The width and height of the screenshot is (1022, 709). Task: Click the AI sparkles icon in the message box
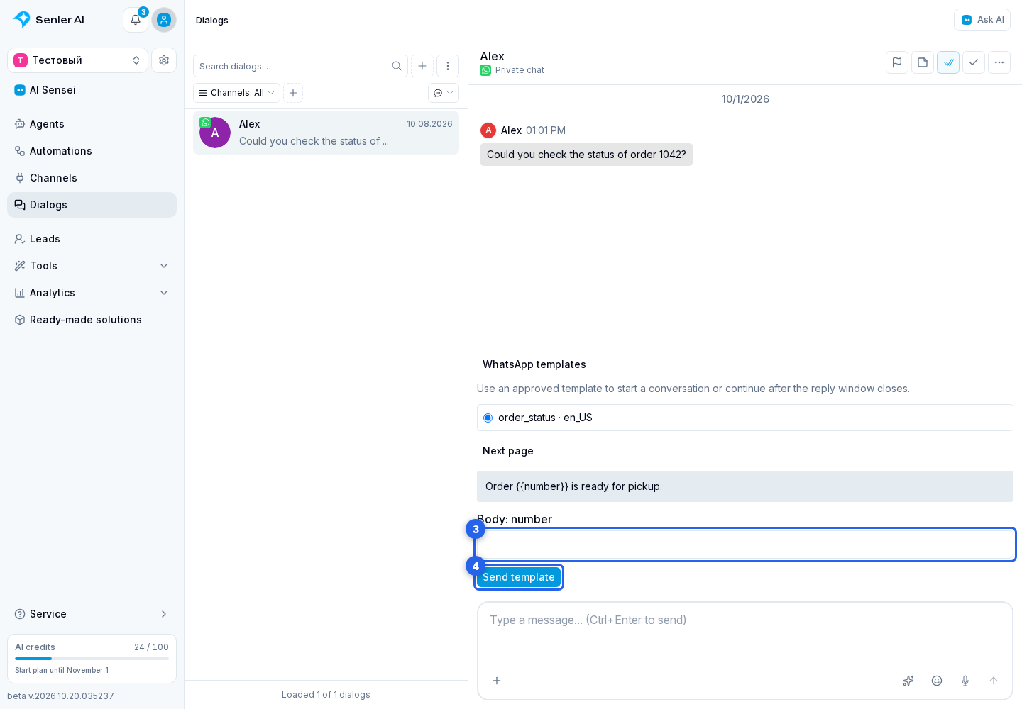[x=908, y=681]
